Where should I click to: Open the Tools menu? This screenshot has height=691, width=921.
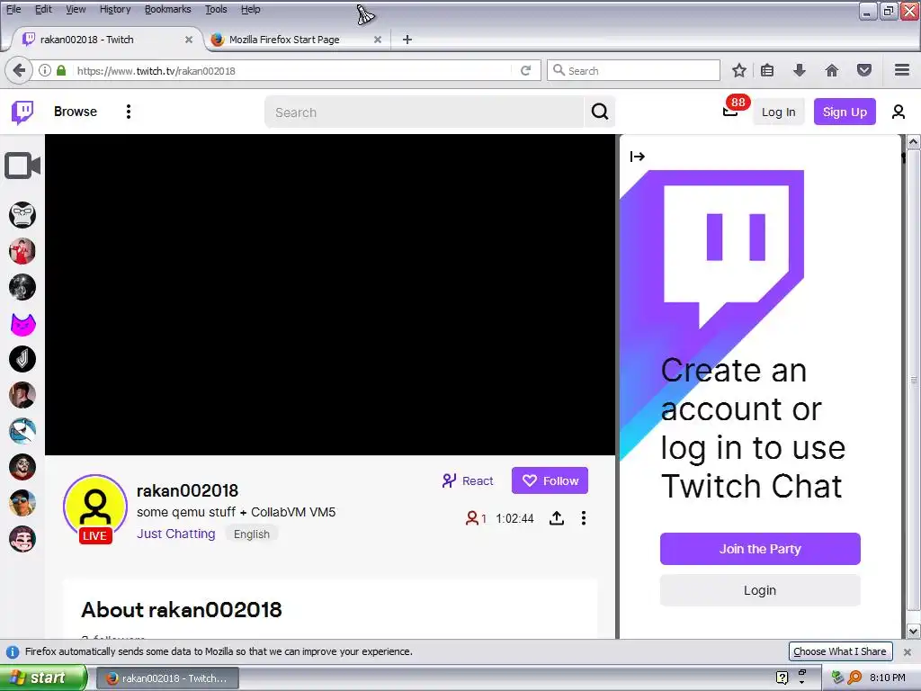point(216,9)
